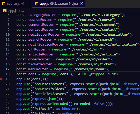The width and height of the screenshot is (140, 114).
Task: Click the notificationRouter variable name
Action: (46, 45)
